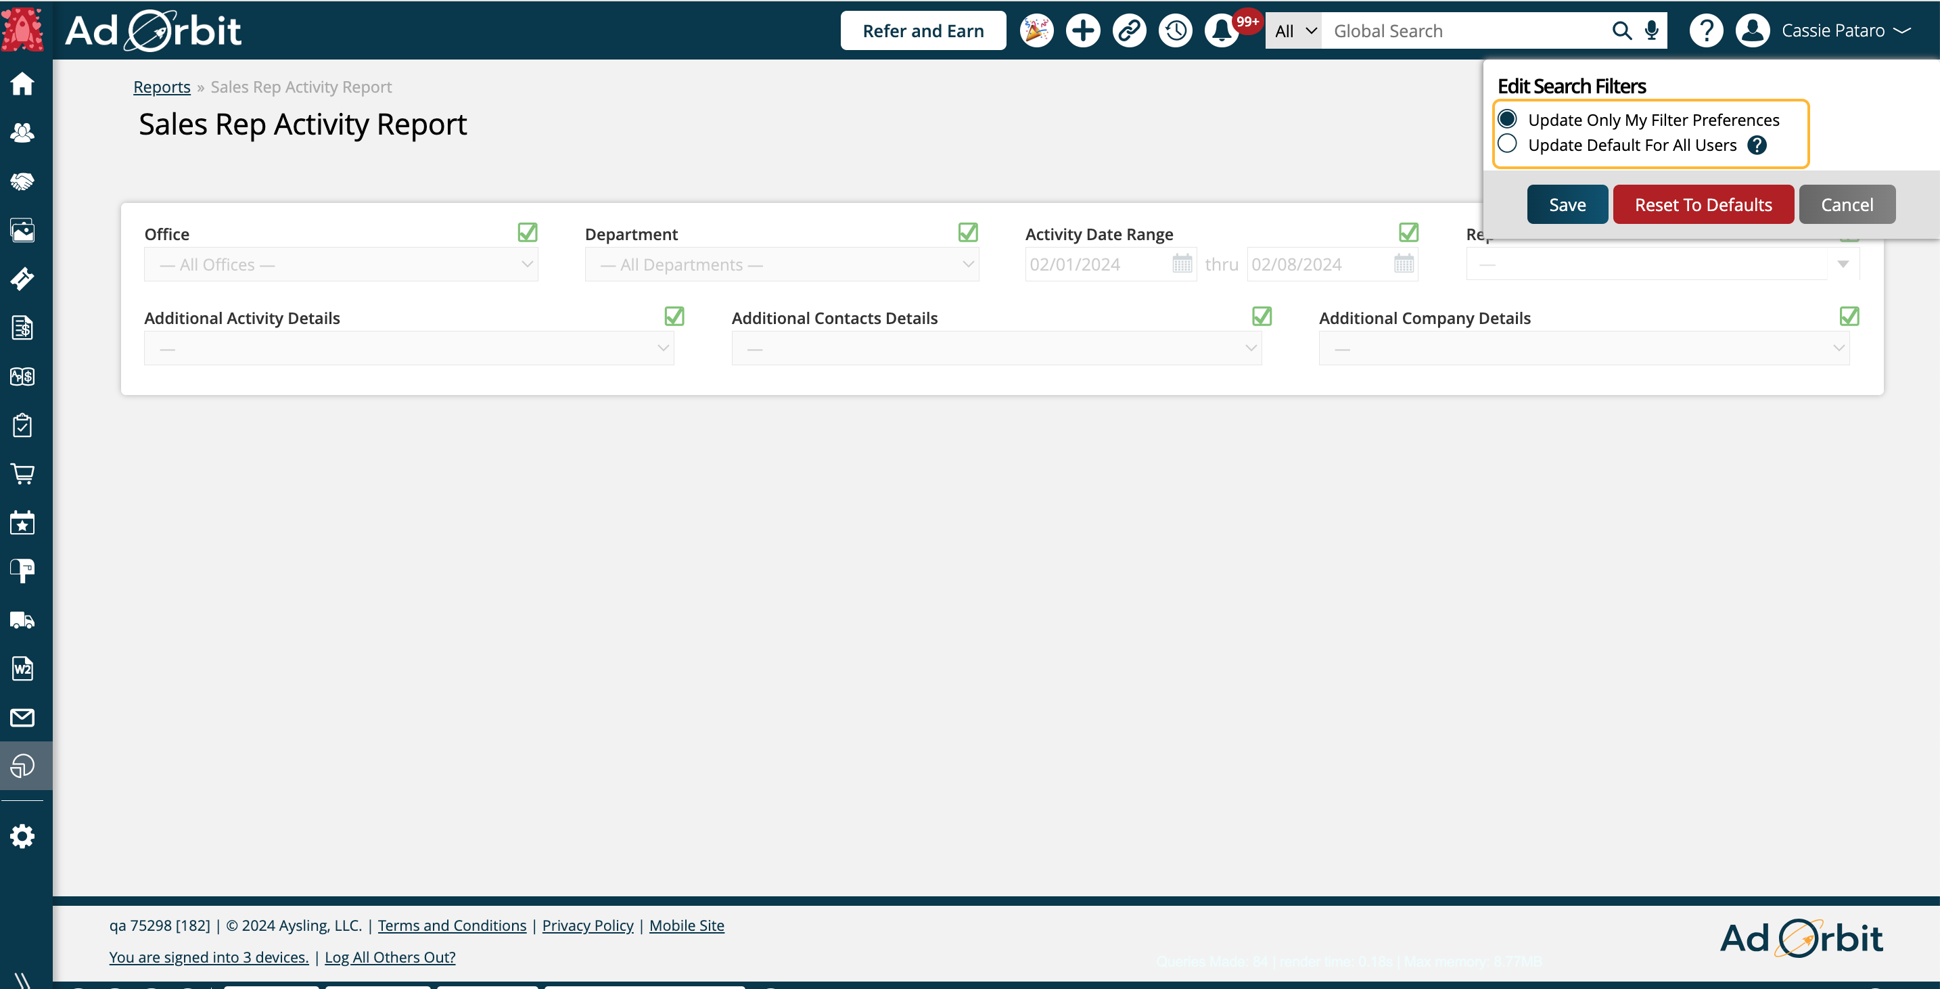Expand the All Departments dropdown
Screen dimensions: 1940x989
click(x=781, y=264)
